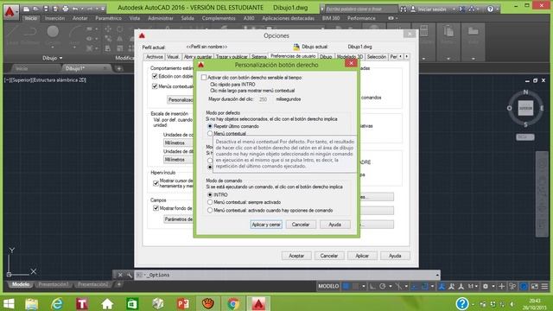This screenshot has width=553, height=311.
Task: Click Ayuda in the right-click customization dialog
Action: click(334, 225)
